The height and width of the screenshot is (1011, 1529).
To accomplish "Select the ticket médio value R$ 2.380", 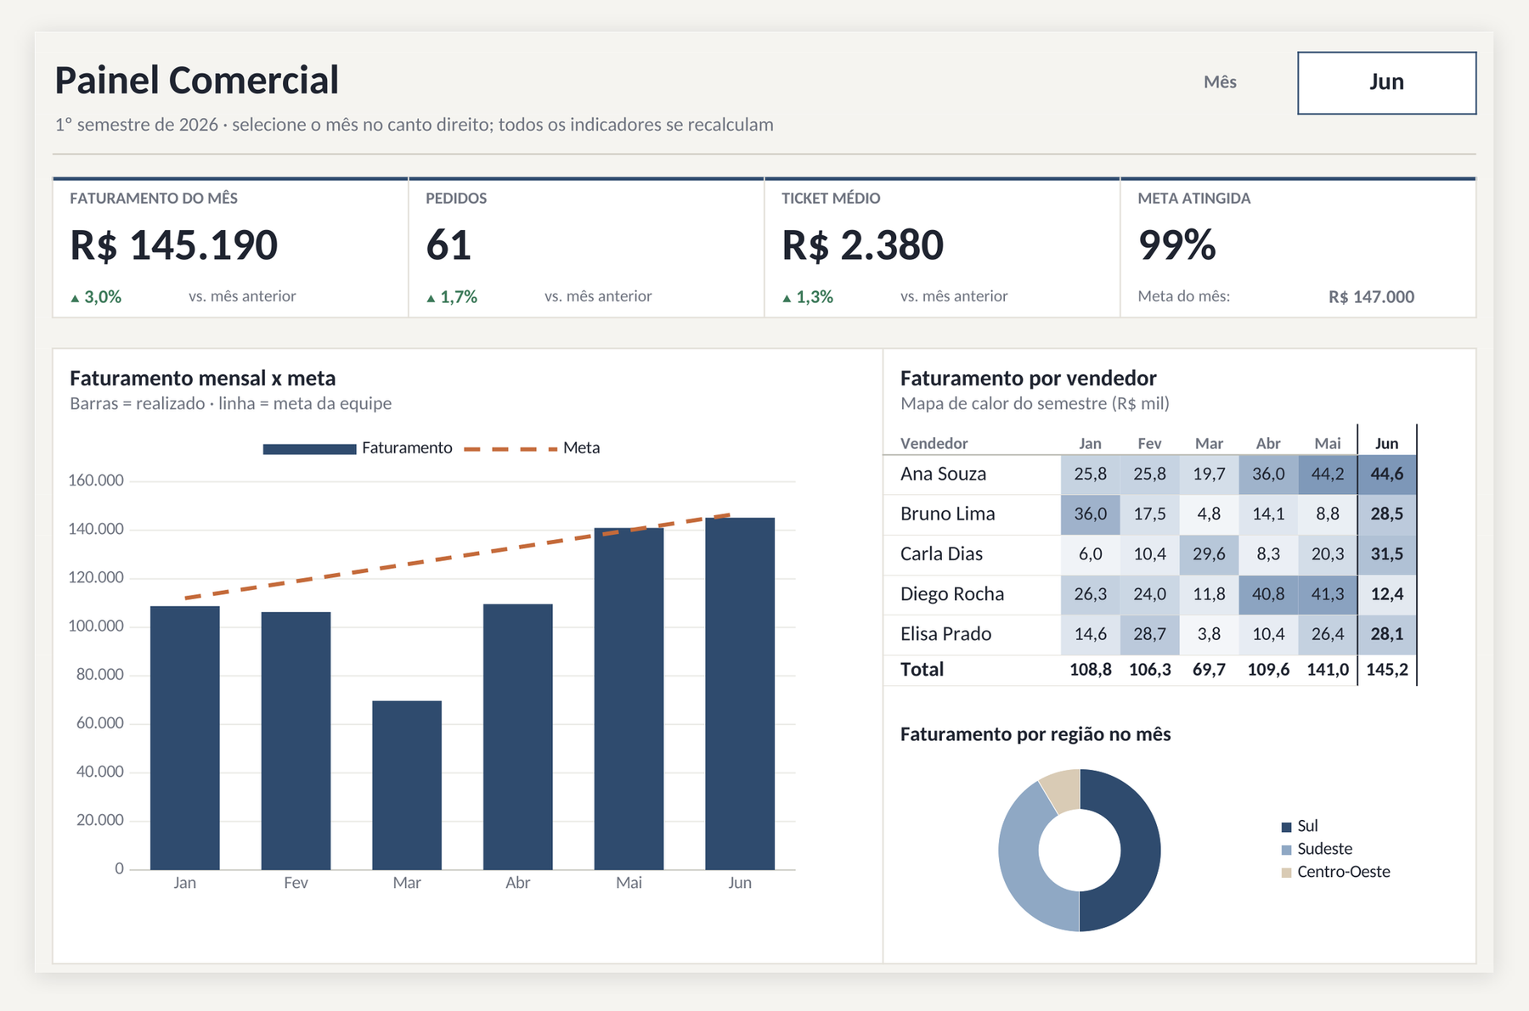I will tap(862, 244).
